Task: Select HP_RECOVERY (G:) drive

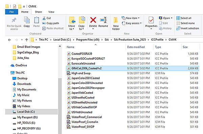Action: [26, 129]
